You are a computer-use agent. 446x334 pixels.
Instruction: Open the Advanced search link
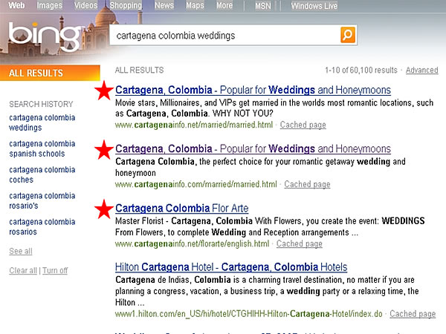pyautogui.click(x=421, y=71)
